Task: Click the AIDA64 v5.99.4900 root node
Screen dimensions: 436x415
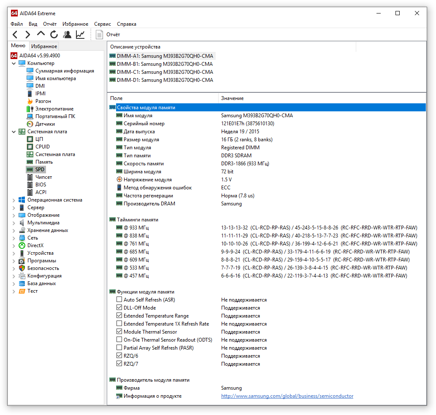Action: [x=40, y=56]
